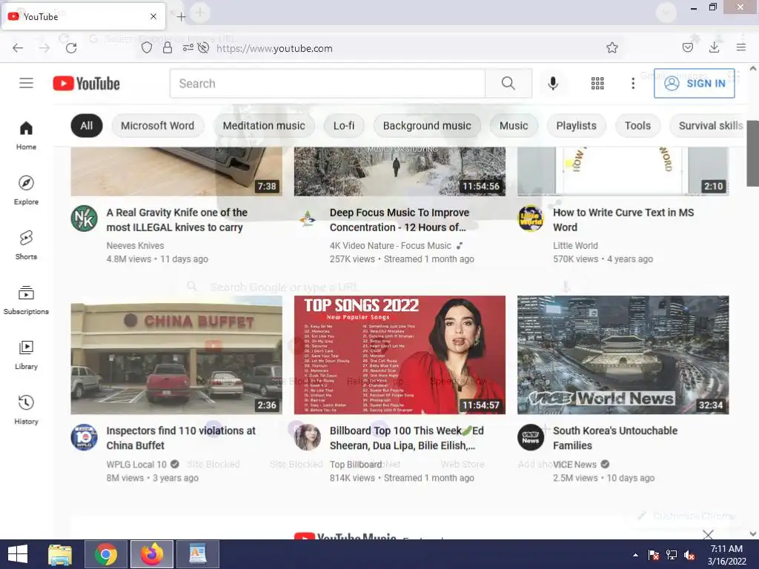759x569 pixels.
Task: Open Neeves Knives channel avatar
Action: pyautogui.click(x=84, y=219)
